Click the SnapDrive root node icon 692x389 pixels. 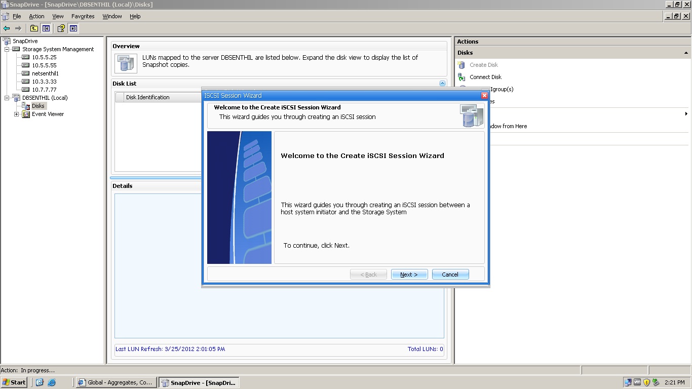pos(7,41)
